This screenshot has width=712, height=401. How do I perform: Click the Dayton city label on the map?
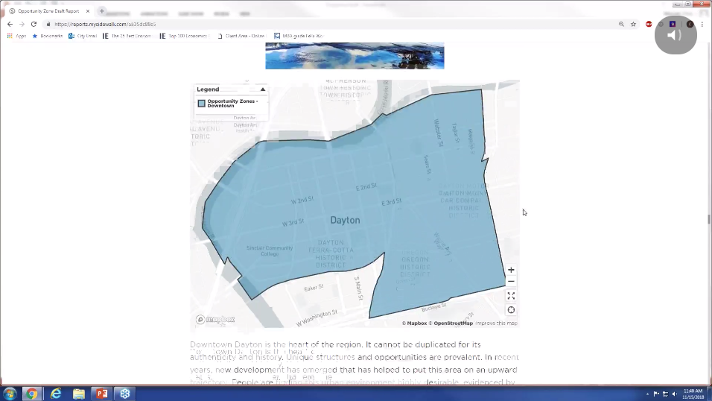click(345, 220)
